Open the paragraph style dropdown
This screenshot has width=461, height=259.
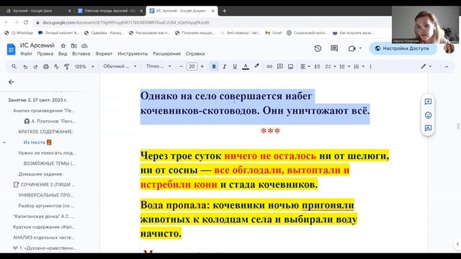coord(120,66)
